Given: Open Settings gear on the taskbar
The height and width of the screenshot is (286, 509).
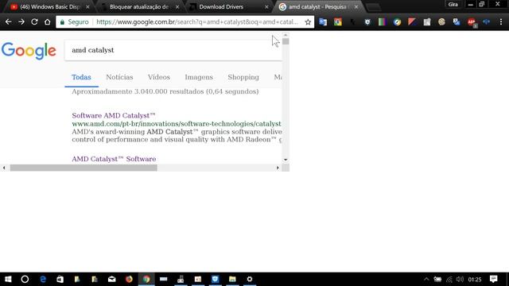Looking at the screenshot, I should (250, 279).
